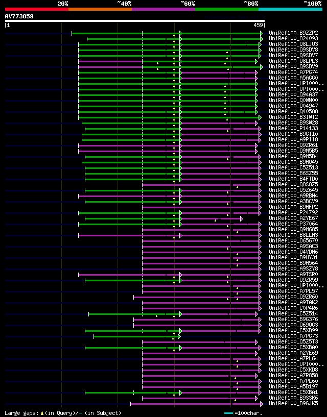Select the UniRef100_Q40588 label

(293, 111)
